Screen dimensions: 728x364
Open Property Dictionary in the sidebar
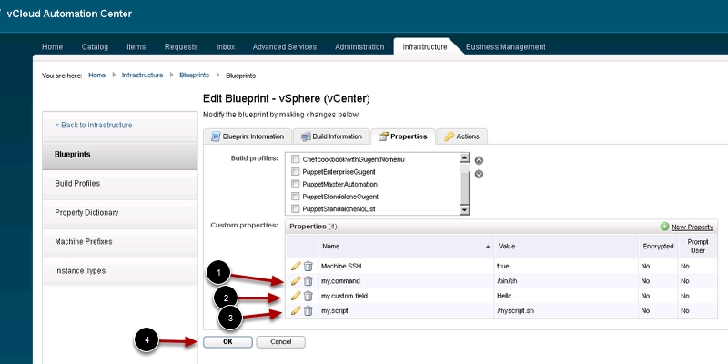point(86,213)
